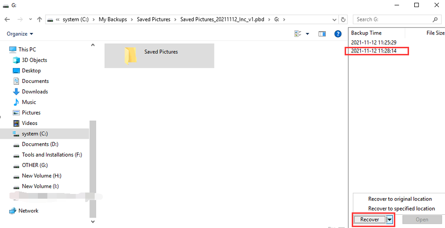The width and height of the screenshot is (445, 228).
Task: Click the navigation pane scrollbar thumb
Action: pyautogui.click(x=93, y=169)
